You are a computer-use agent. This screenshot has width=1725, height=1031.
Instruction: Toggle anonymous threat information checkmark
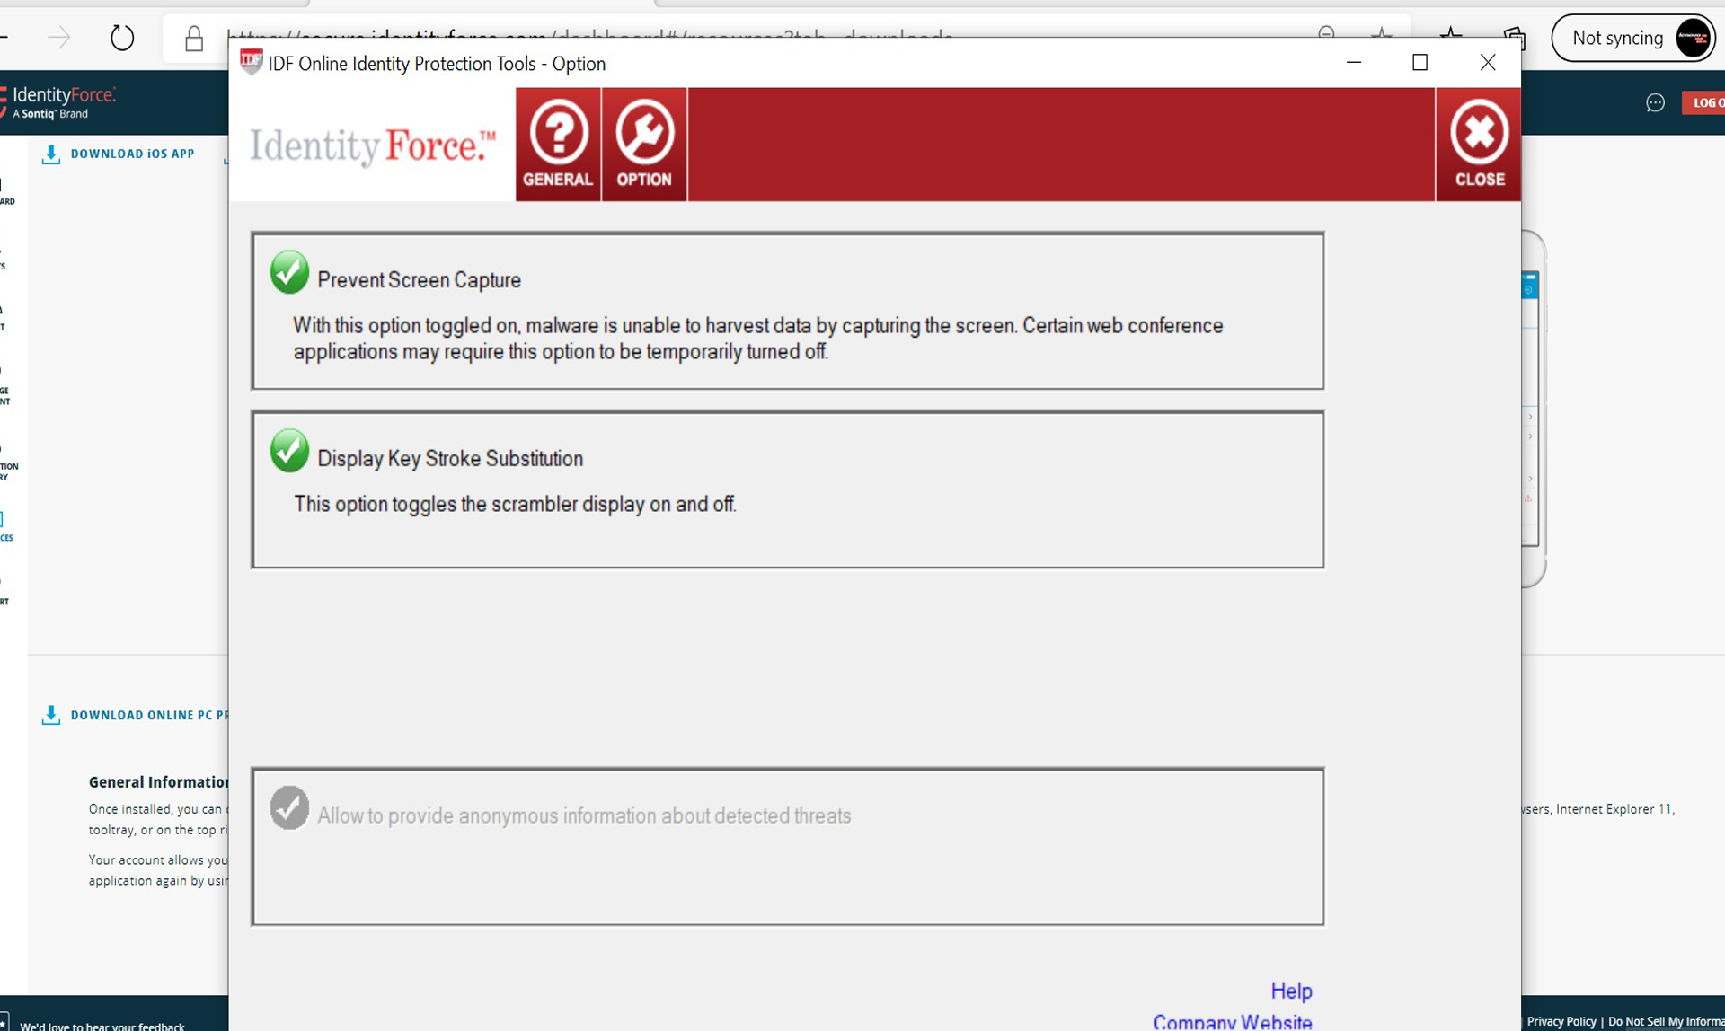[x=289, y=808]
